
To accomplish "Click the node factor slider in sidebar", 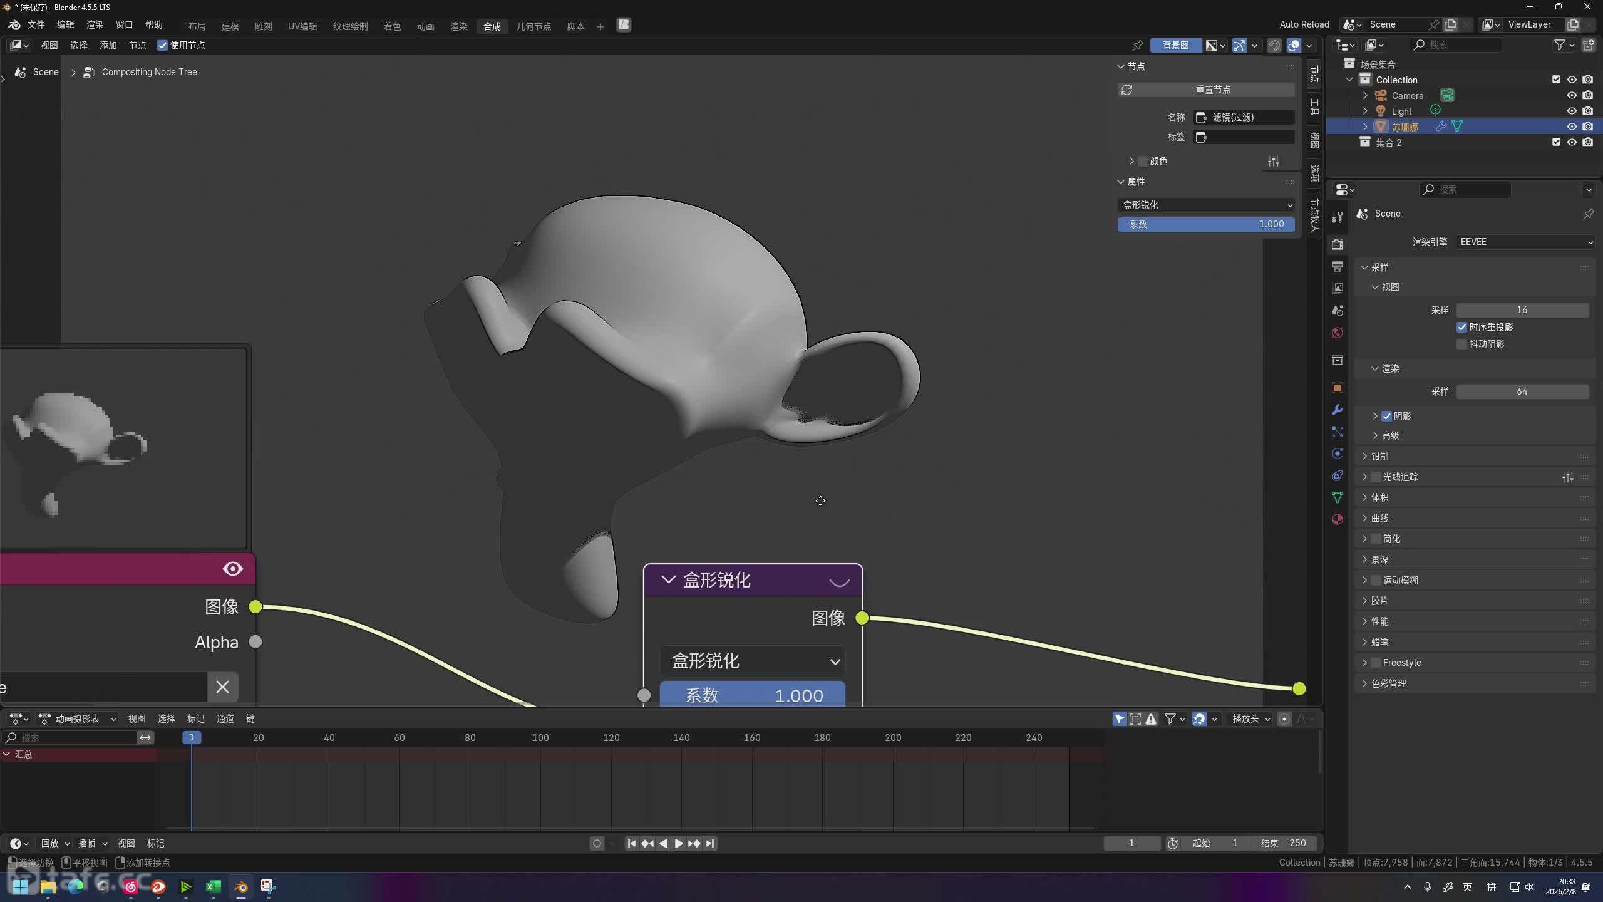I will (1206, 224).
